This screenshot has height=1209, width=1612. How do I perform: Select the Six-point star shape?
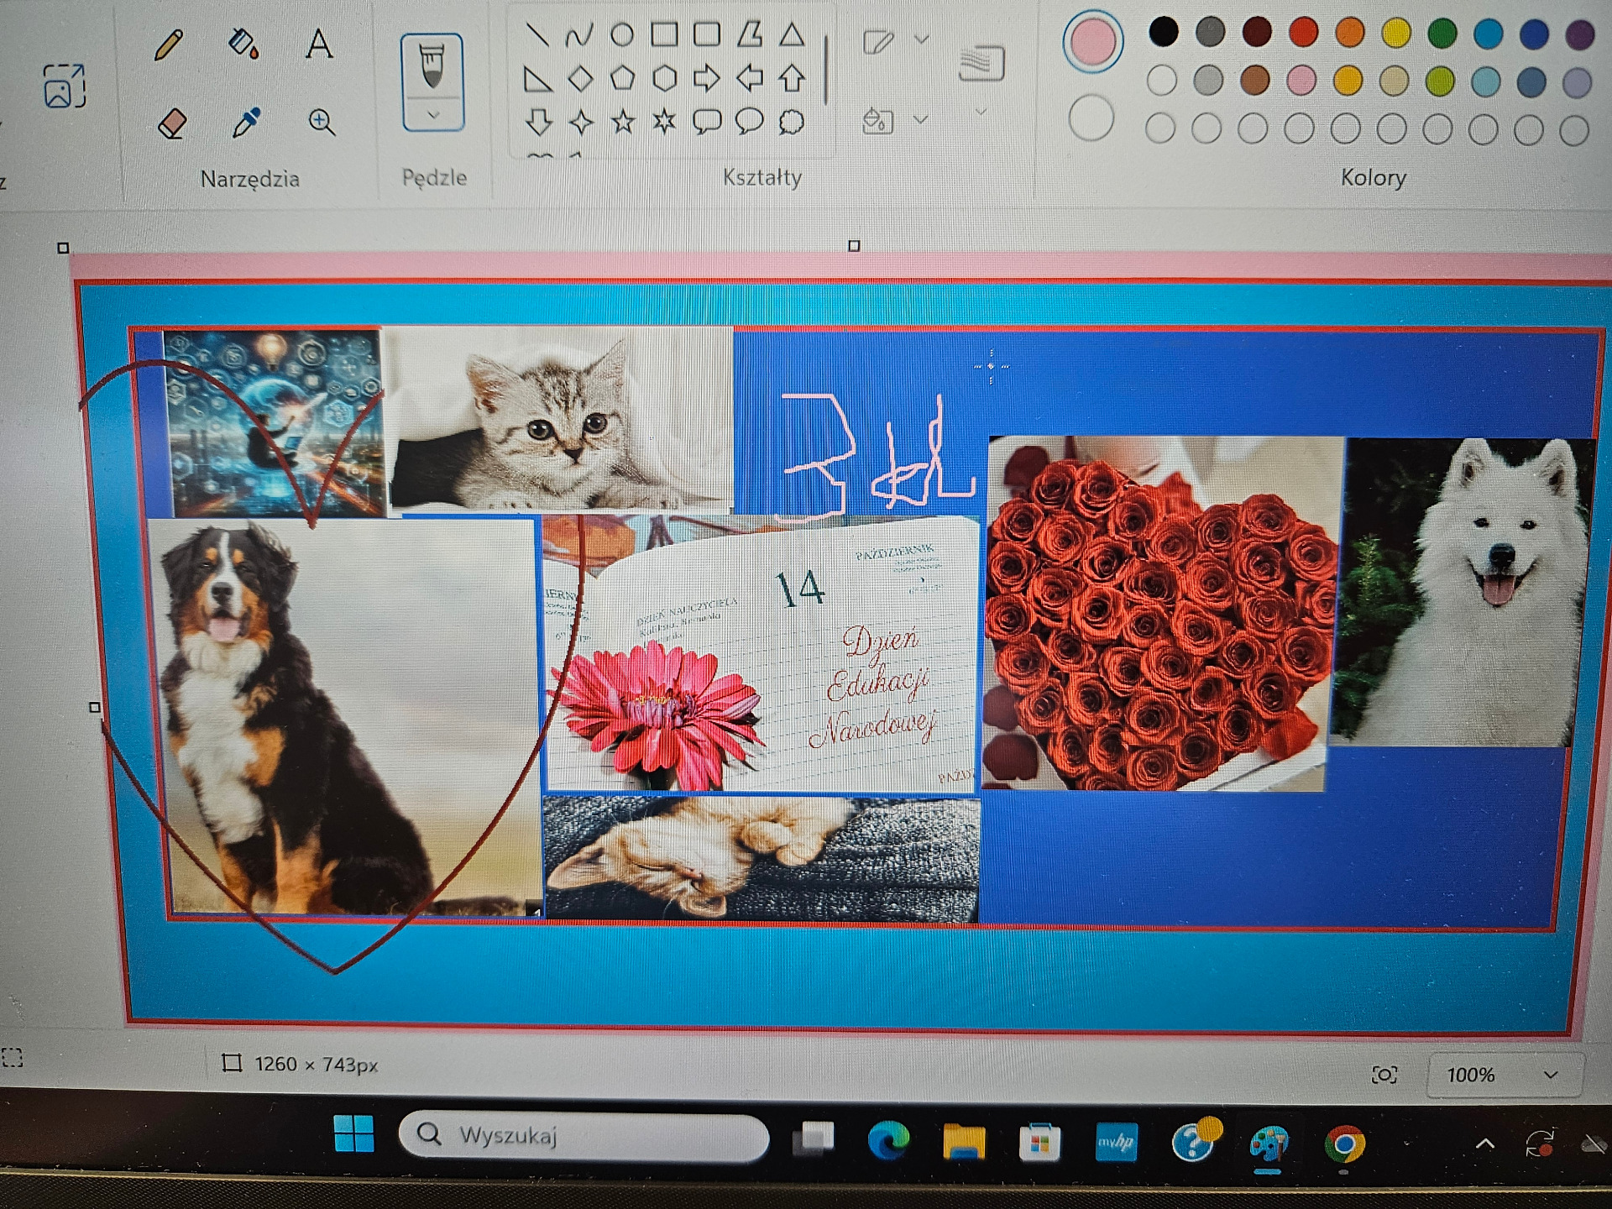pos(665,122)
